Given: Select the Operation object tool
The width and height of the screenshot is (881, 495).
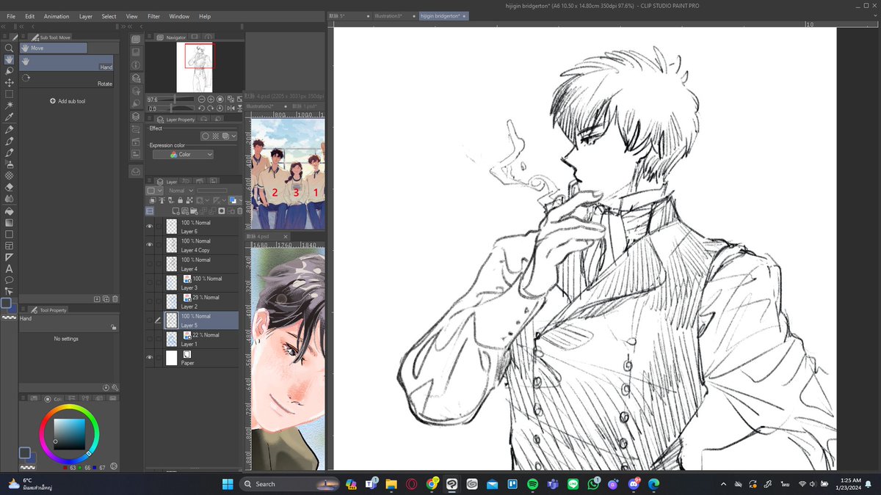Looking at the screenshot, I should coord(9,71).
